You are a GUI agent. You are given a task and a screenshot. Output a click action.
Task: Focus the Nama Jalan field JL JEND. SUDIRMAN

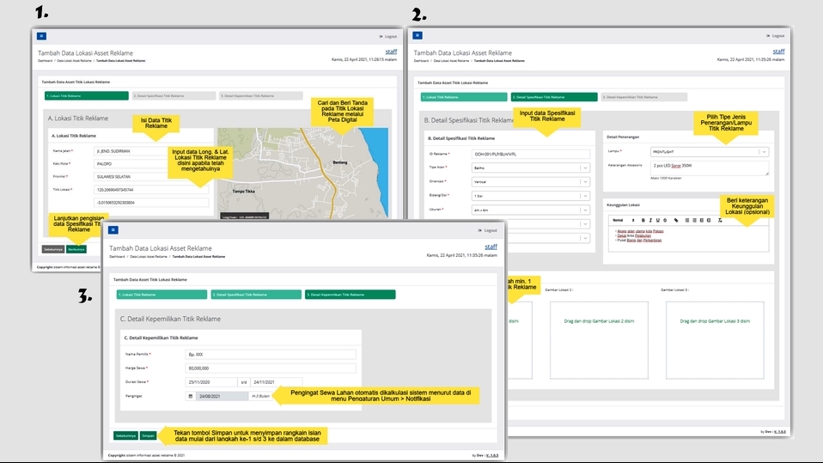[151, 151]
